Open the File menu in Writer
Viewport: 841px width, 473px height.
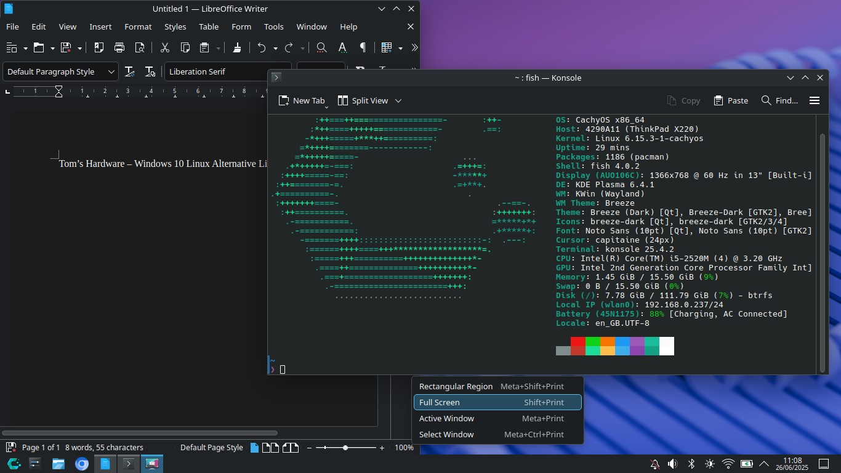pos(12,26)
